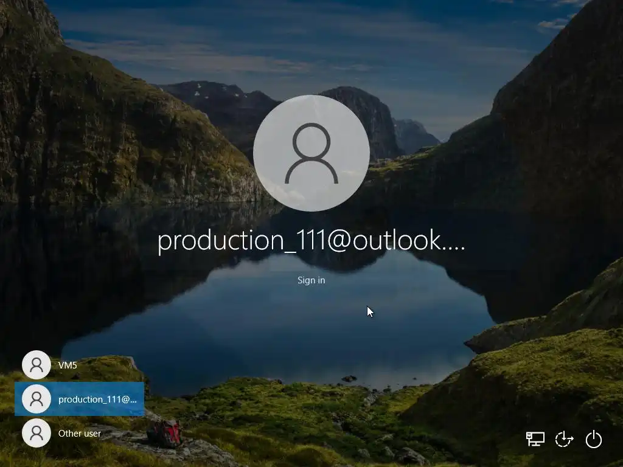
Task: Click the production_111 small avatar icon
Action: [x=37, y=399]
